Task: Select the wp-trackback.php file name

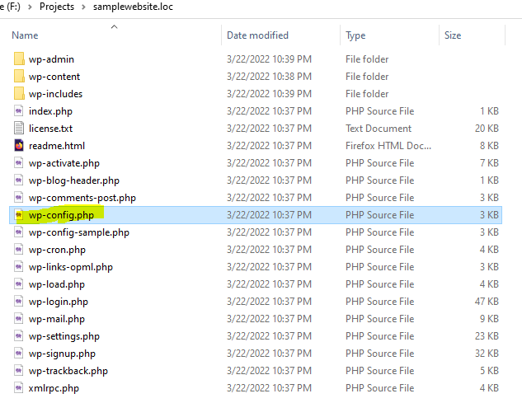Action: point(68,371)
